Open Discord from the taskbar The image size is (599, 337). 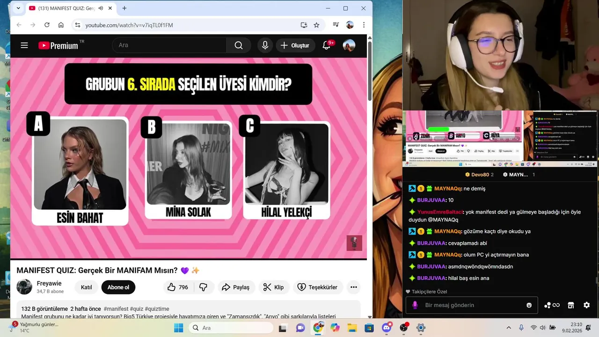[x=387, y=328]
